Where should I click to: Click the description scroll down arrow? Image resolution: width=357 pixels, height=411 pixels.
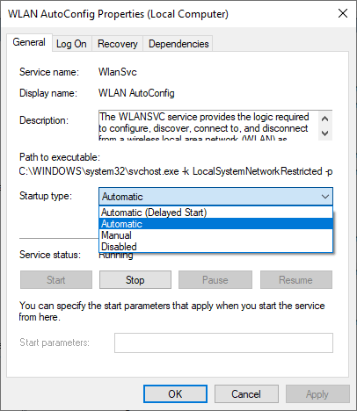click(x=324, y=133)
